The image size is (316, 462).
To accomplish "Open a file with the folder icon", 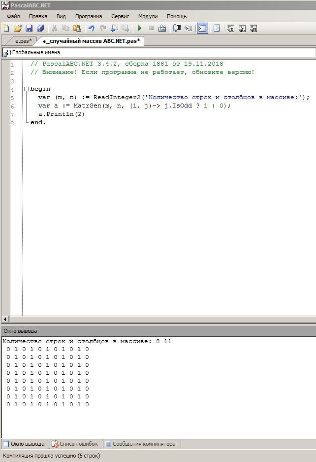I will click(17, 28).
